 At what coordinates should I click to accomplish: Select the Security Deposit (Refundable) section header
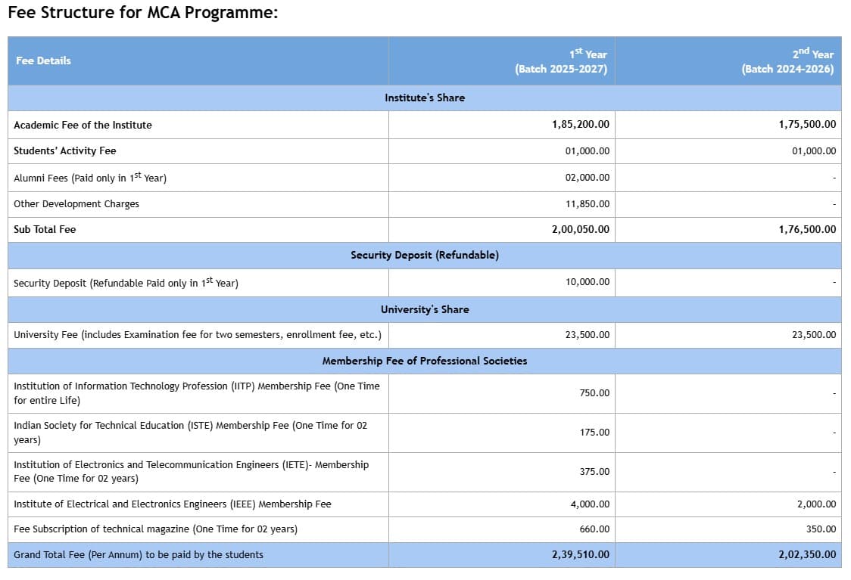coord(425,255)
